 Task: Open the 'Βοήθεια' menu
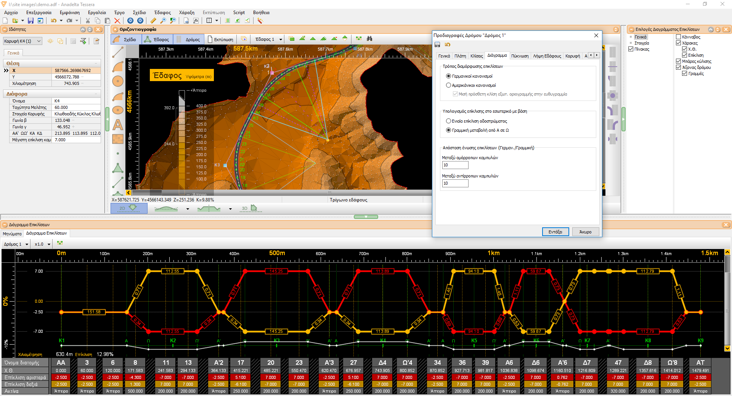click(x=261, y=13)
